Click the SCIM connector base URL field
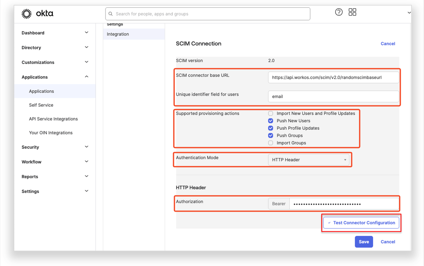Image resolution: width=424 pixels, height=266 pixels. (333, 78)
